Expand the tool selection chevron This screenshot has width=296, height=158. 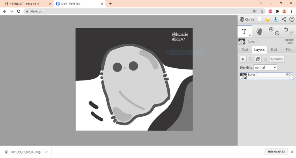tap(250, 35)
